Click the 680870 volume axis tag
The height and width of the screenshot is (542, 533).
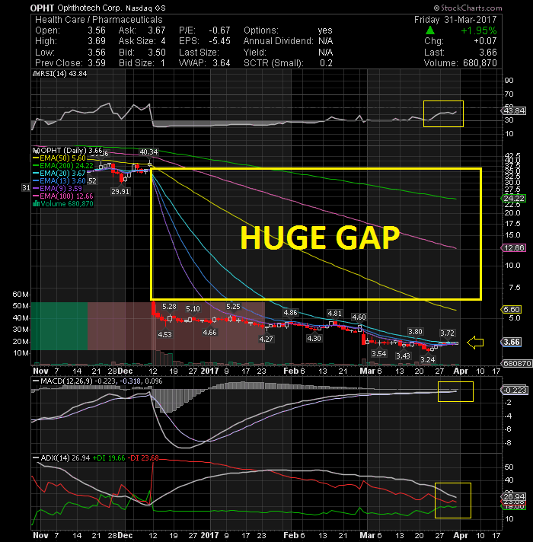516,363
